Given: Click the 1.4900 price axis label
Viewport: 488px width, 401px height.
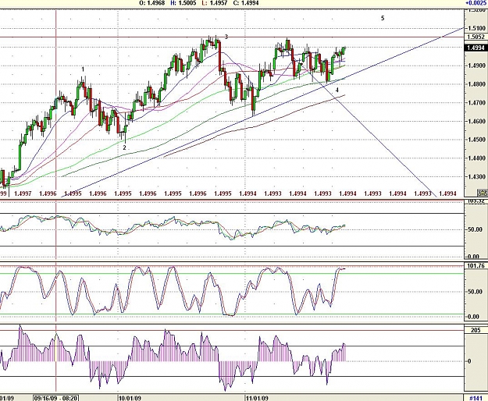Looking at the screenshot, I should click(476, 66).
